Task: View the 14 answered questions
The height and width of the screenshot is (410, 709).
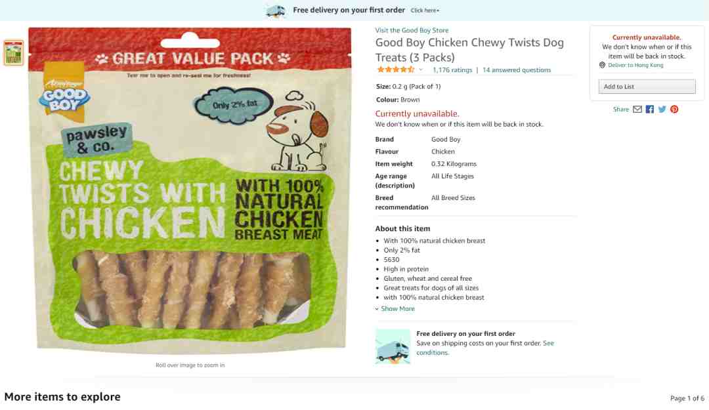Action: (517, 70)
